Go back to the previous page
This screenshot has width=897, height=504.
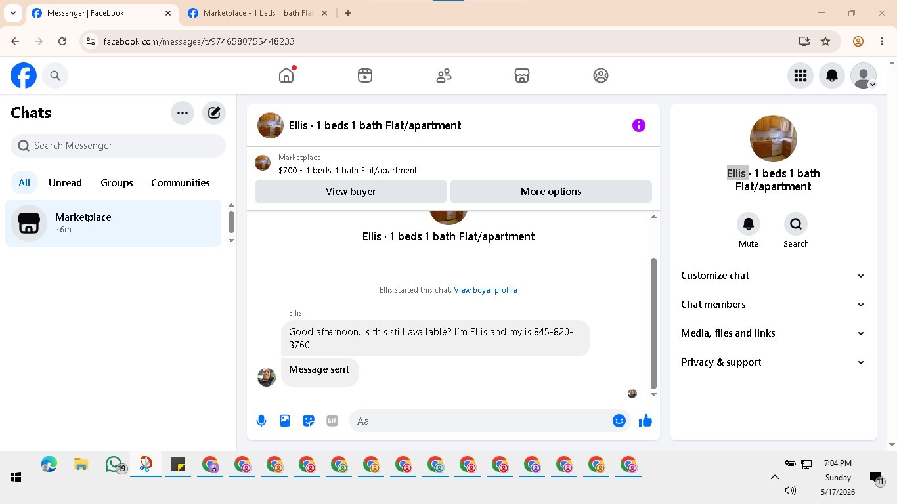point(15,41)
